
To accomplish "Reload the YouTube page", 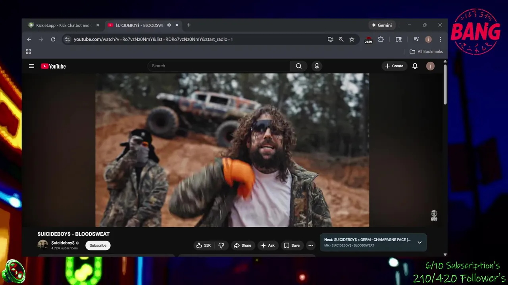I will 53,39.
